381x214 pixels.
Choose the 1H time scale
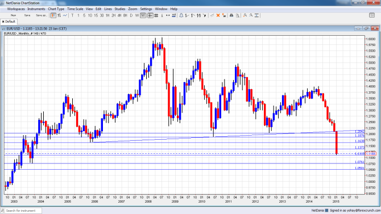(x=107, y=15)
